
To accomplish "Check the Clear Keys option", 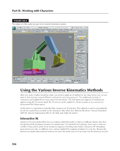I will tap(76, 48).
